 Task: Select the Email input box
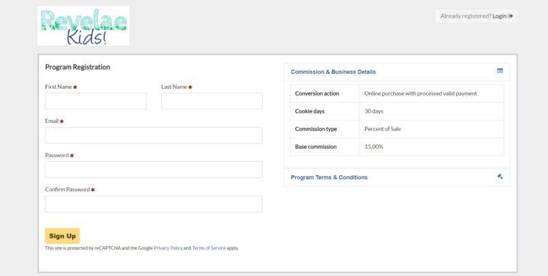(153, 135)
